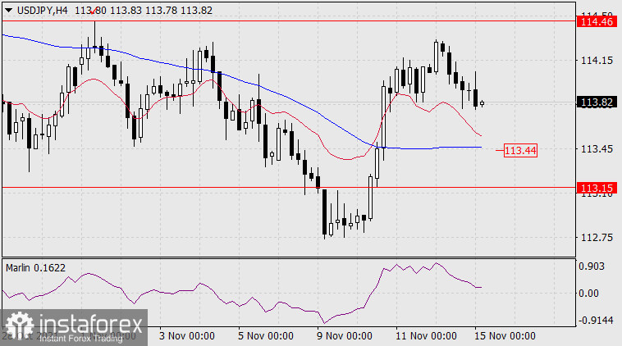The height and width of the screenshot is (346, 622).
Task: Select the last small candle near 113.82
Action: coord(483,103)
